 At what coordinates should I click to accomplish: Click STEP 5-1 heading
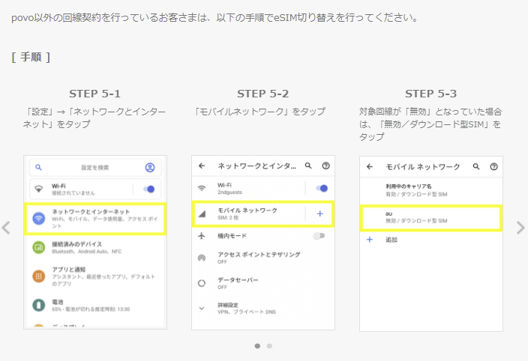(94, 94)
